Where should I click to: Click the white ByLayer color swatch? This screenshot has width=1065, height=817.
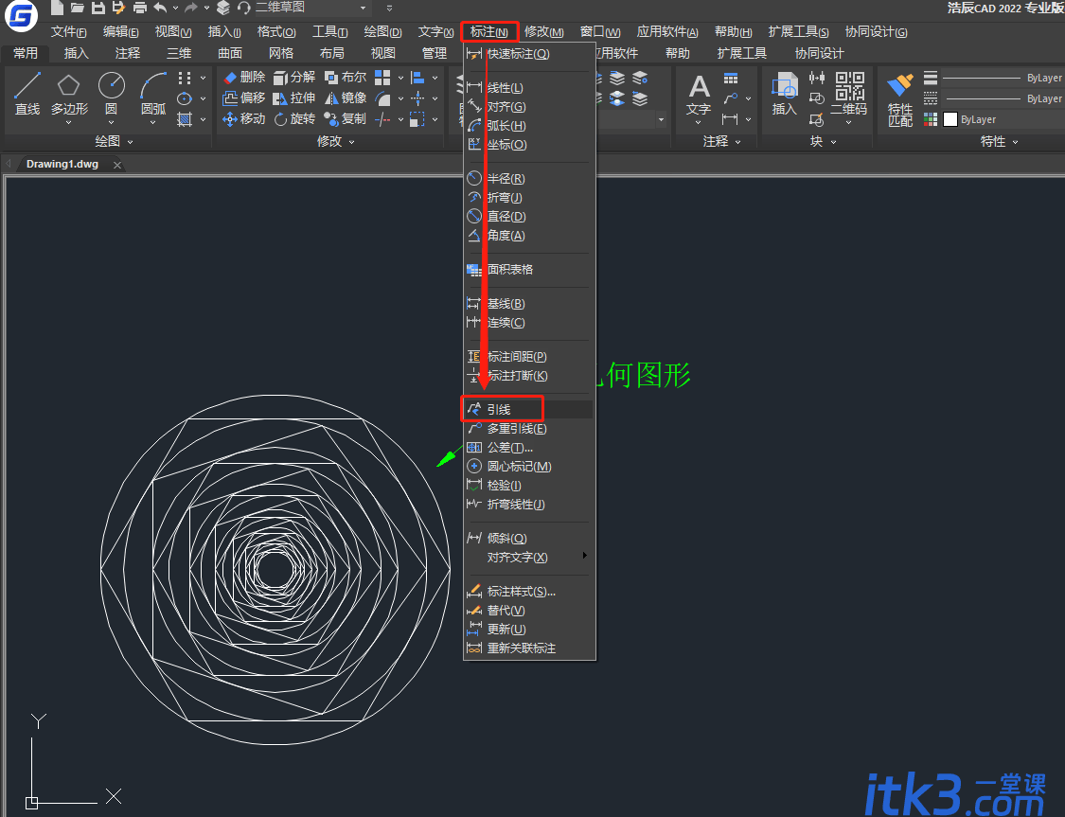[950, 119]
